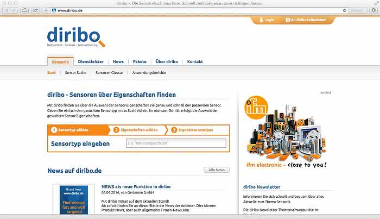Click heading 'diribo - Sensoren über Eigenschaften finden'
Screen dimensions: 380x219
pyautogui.click(x=111, y=95)
